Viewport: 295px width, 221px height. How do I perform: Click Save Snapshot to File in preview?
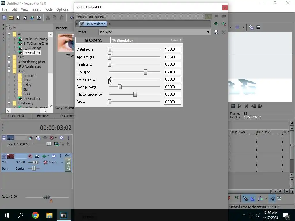coord(258,27)
